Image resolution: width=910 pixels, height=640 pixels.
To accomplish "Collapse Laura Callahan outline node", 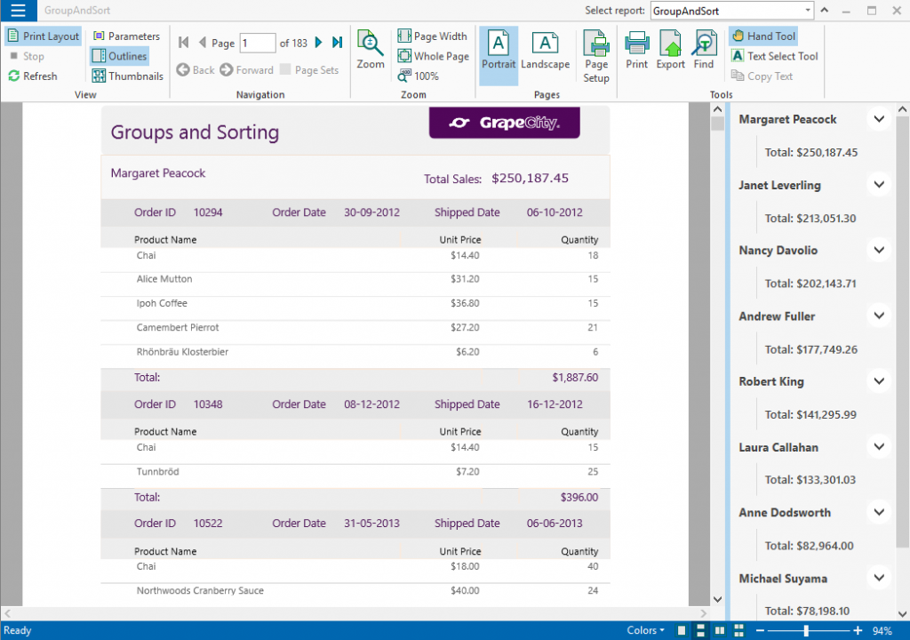I will [879, 446].
